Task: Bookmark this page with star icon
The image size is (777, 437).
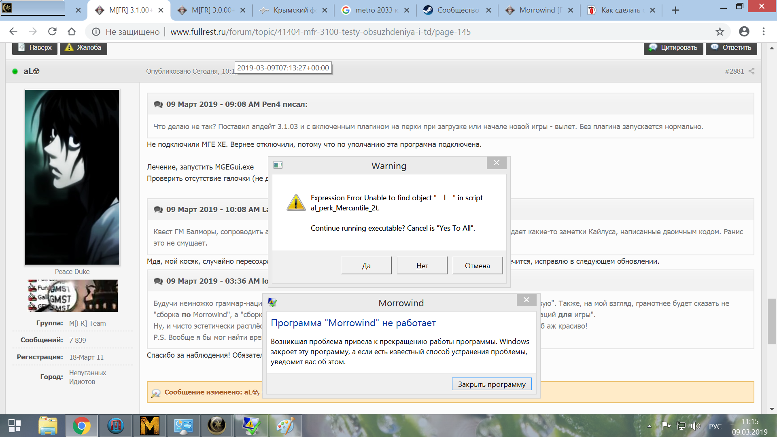Action: (x=720, y=32)
